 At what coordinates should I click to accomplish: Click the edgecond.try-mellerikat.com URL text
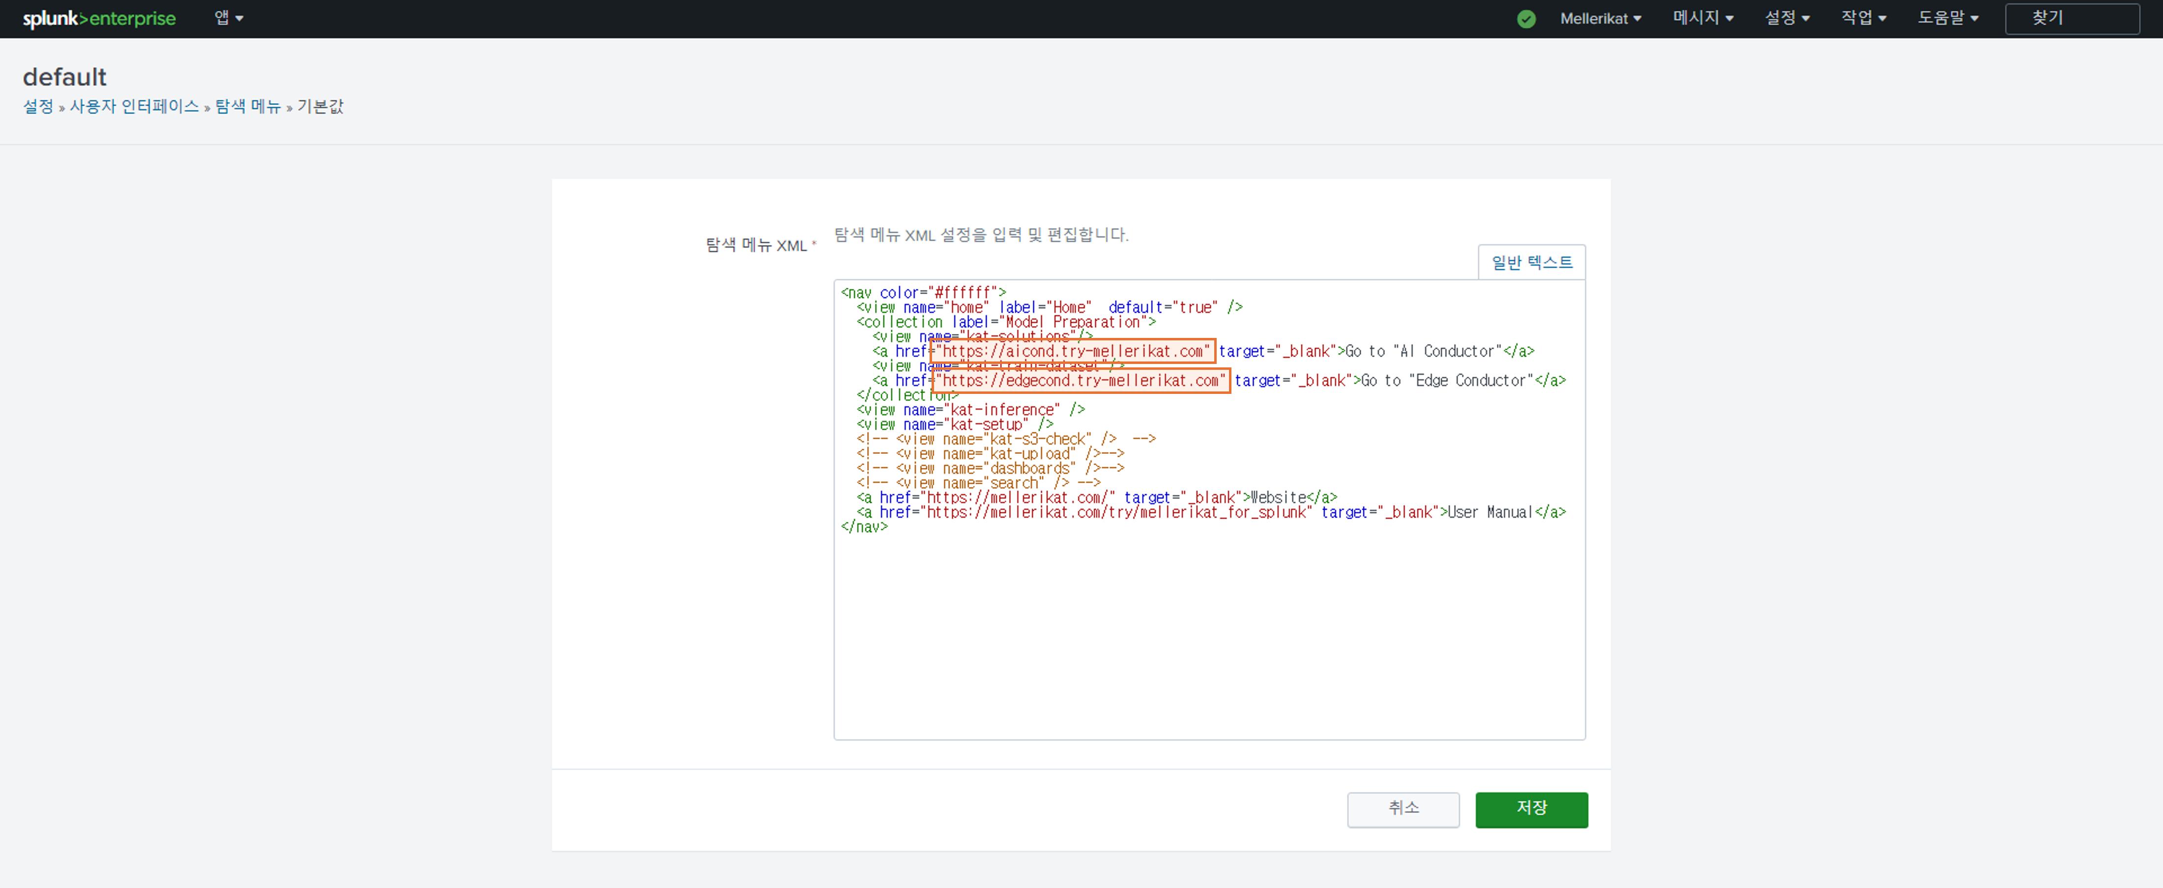coord(1081,381)
